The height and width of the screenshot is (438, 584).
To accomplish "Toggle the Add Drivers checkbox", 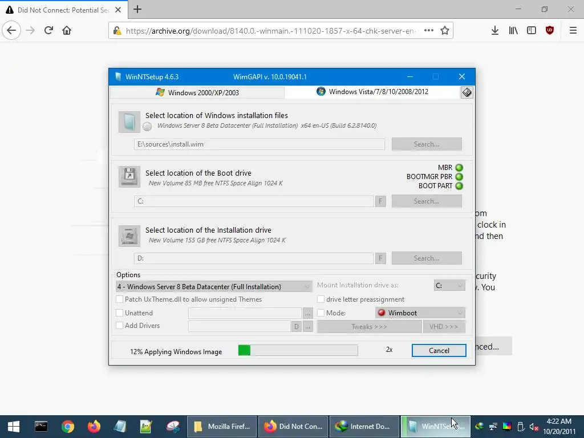I will pos(120,325).
